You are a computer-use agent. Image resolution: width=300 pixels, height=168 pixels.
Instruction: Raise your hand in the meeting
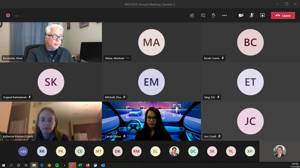point(213,15)
